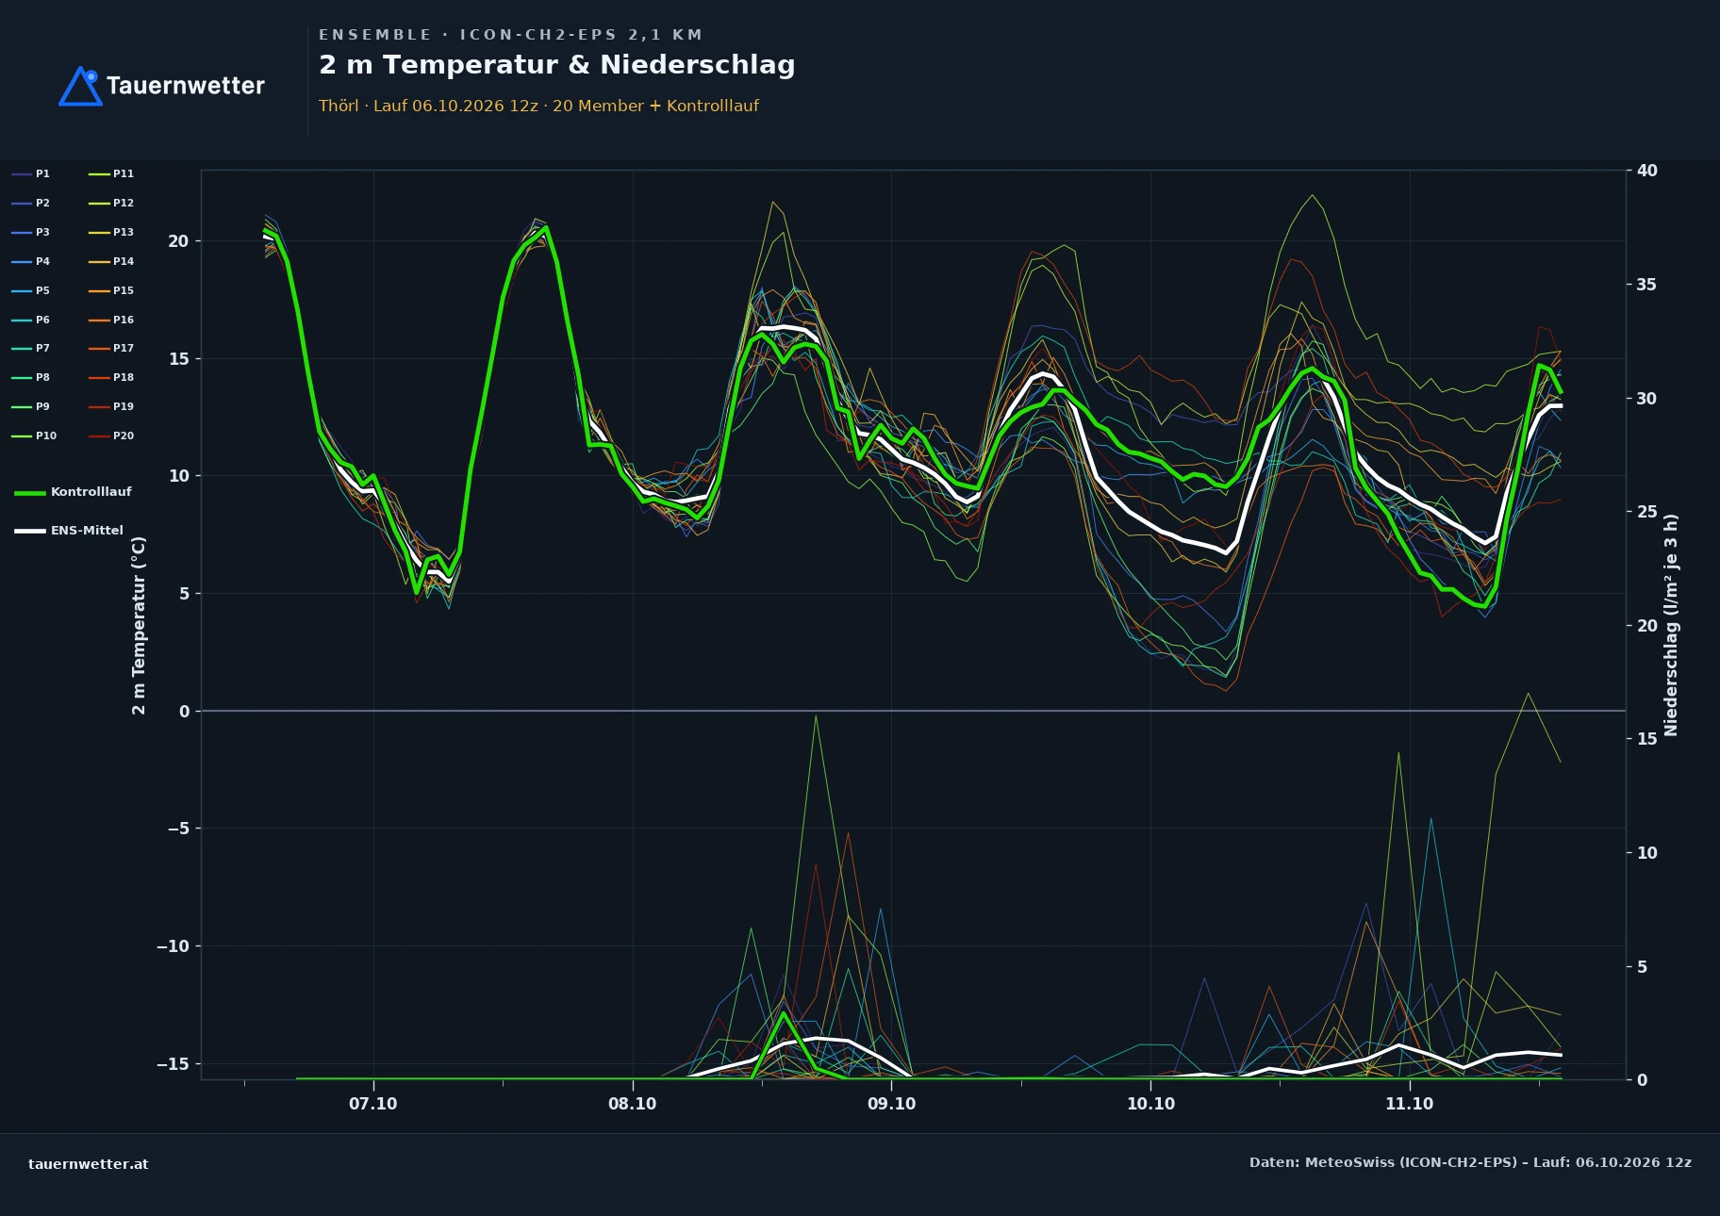Click the chart title 2 m Temperatur & Niederschlag
The height and width of the screenshot is (1216, 1720).
(x=557, y=65)
